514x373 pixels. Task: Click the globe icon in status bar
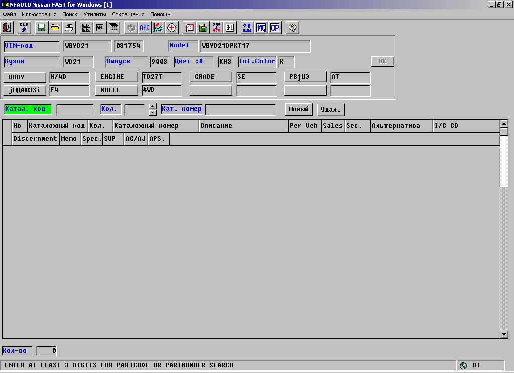(x=463, y=366)
